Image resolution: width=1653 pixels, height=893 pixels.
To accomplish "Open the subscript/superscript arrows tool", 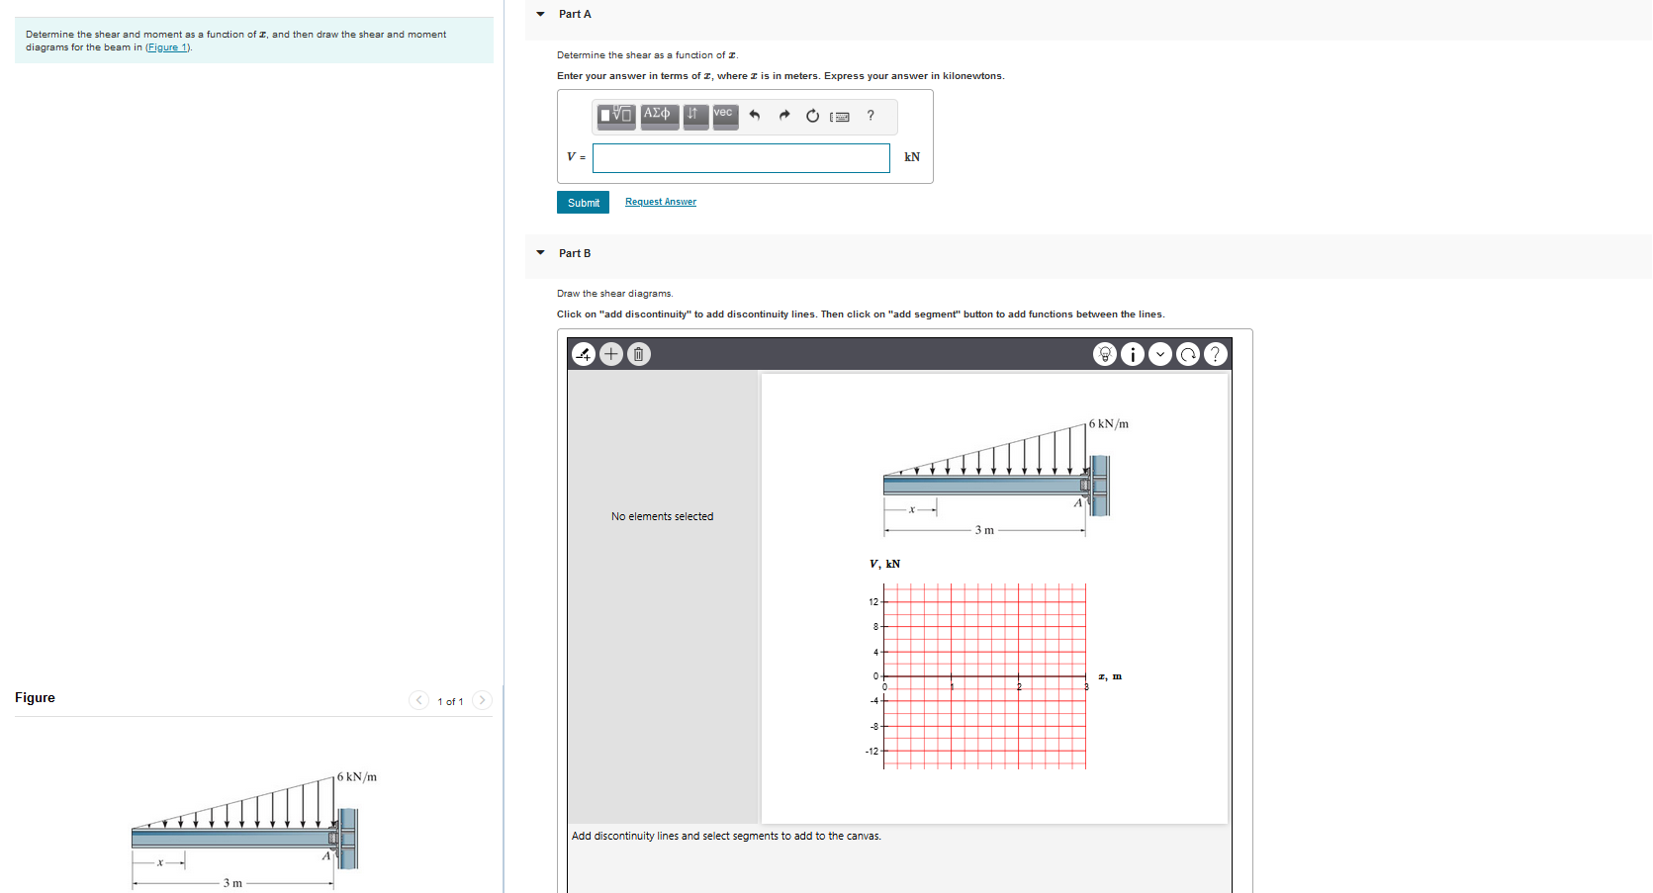I will pos(695,116).
